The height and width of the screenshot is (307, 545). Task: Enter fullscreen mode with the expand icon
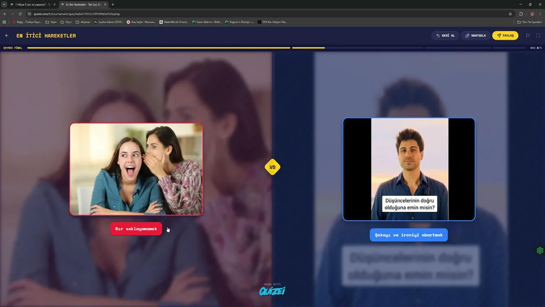[538, 35]
